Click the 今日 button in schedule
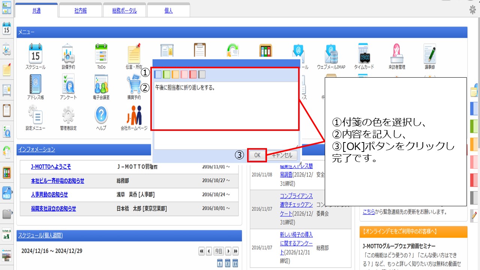The width and height of the screenshot is (480, 270). pyautogui.click(x=218, y=251)
